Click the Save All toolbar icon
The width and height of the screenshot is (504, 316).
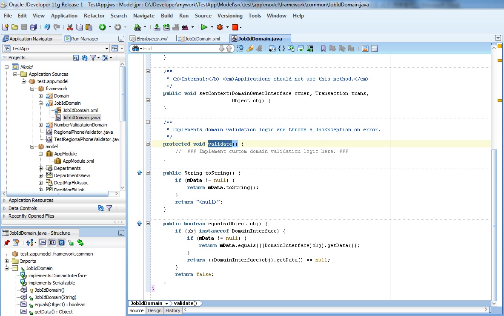pyautogui.click(x=34, y=27)
